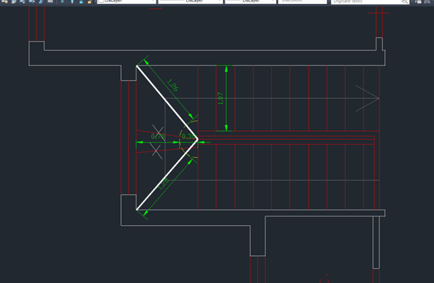The image size is (434, 283).
Task: Click the magnifier icon in the search field
Action: coord(404,1)
